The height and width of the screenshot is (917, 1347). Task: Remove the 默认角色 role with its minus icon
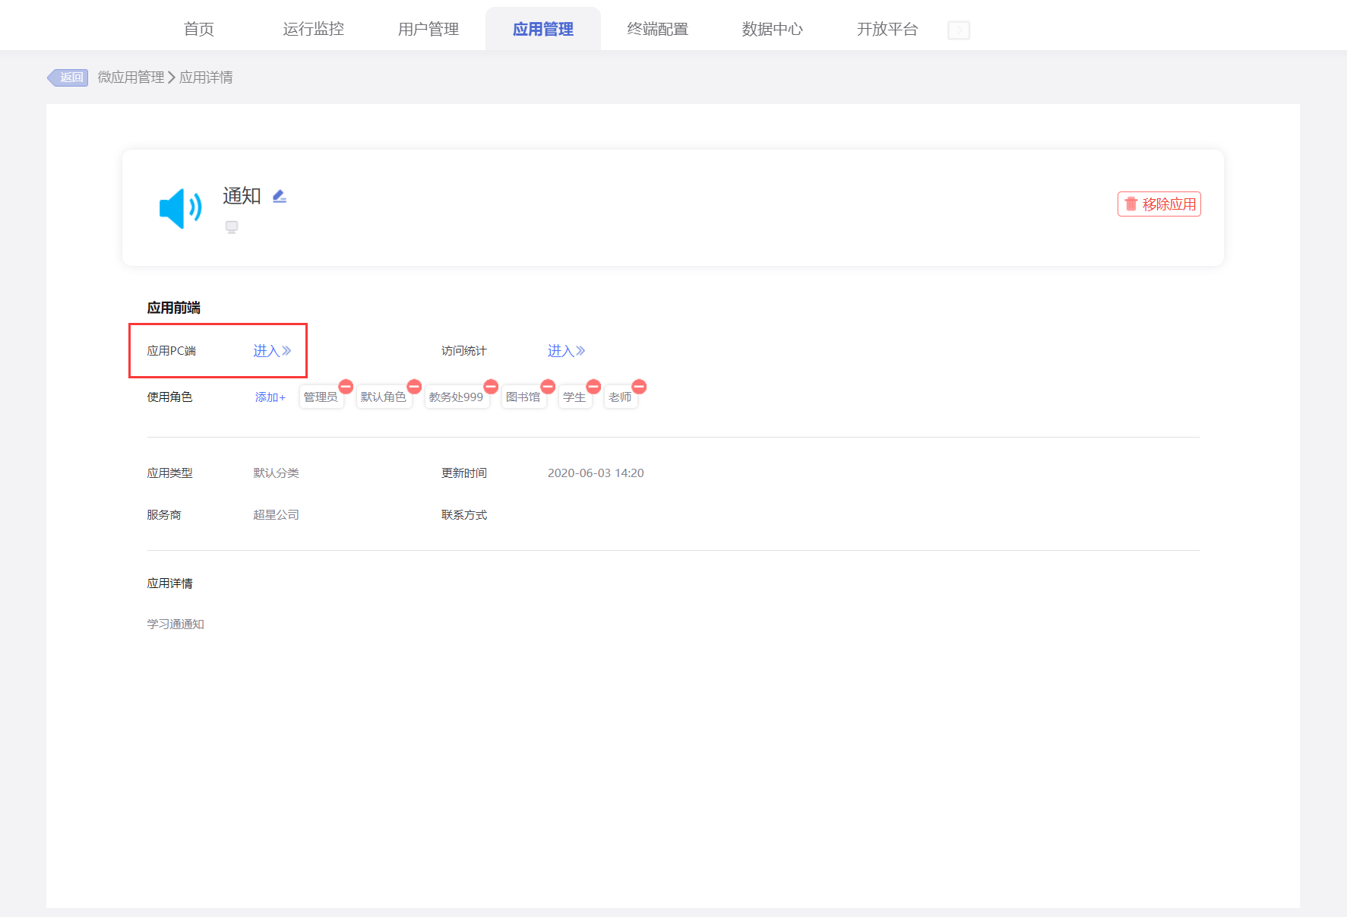[414, 386]
